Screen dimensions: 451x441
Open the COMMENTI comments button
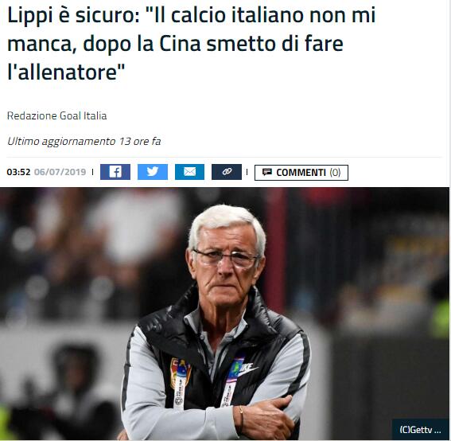click(x=301, y=173)
